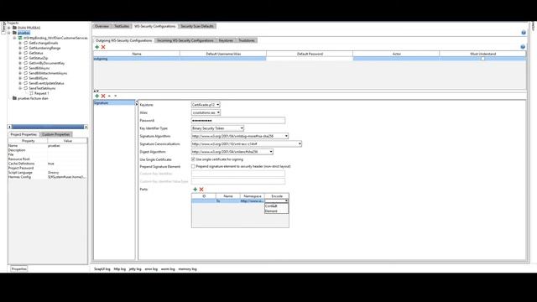Add a new outgoing WS-Security configuration
537x302 pixels.
click(97, 47)
